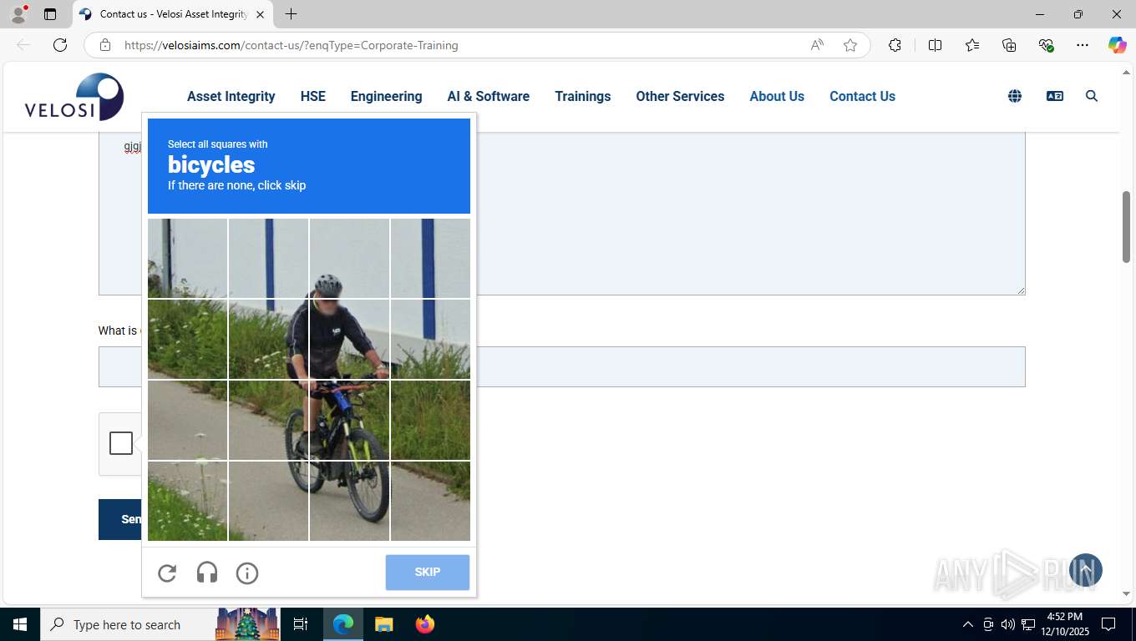Add page to favorites star
Image resolution: width=1136 pixels, height=641 pixels.
pyautogui.click(x=850, y=45)
